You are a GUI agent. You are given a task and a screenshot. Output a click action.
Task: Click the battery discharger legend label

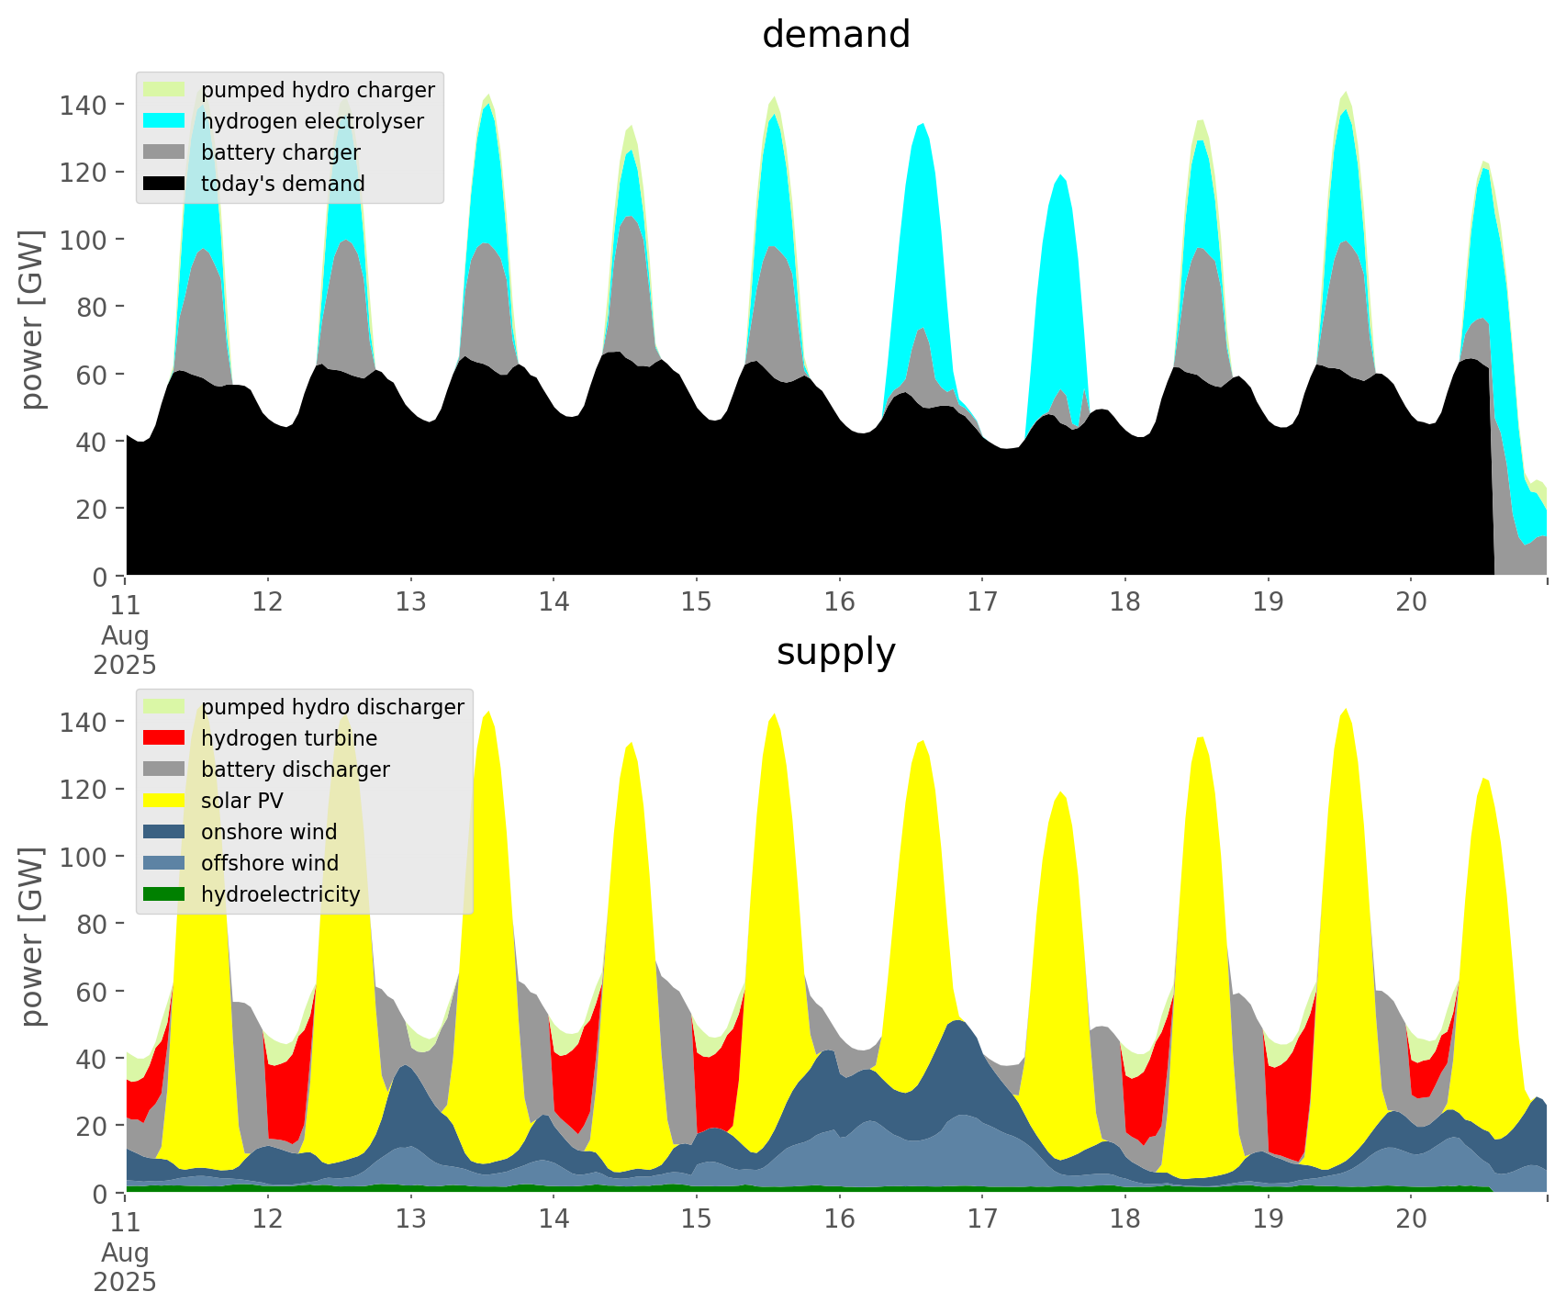point(295,769)
